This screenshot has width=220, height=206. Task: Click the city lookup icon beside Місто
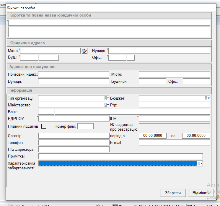[84, 51]
